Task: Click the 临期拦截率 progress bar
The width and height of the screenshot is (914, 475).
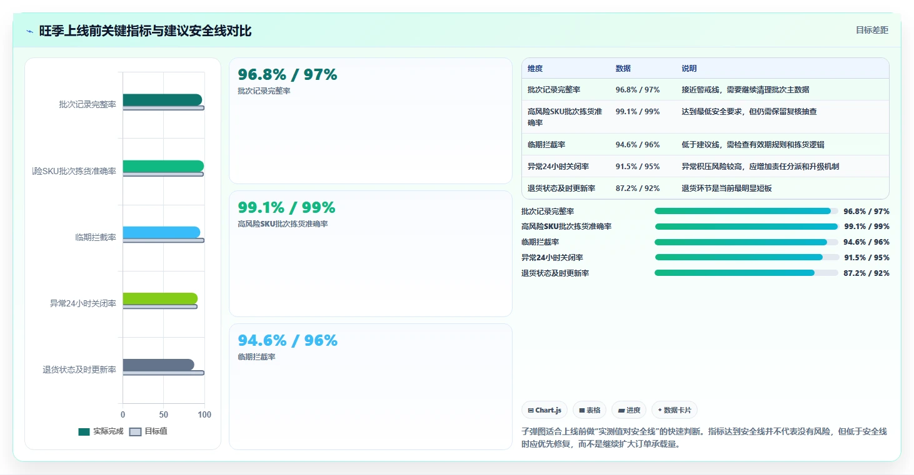Action: (746, 242)
